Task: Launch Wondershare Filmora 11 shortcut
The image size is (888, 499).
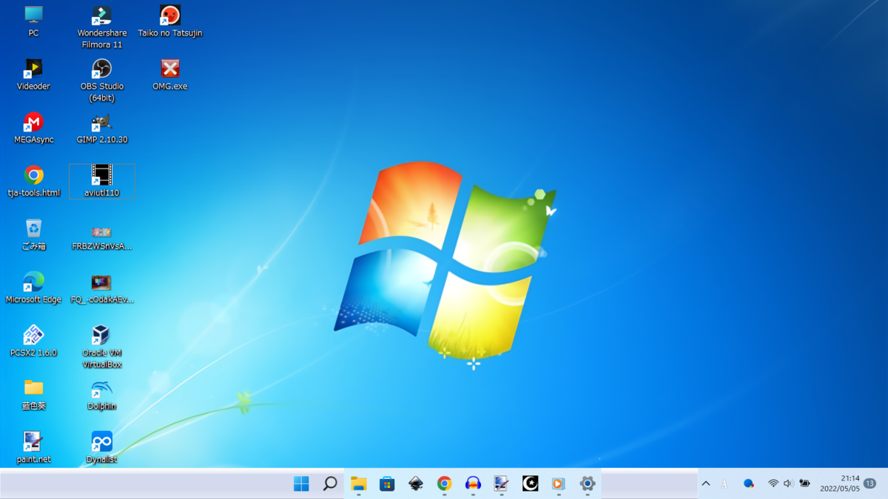Action: (x=101, y=27)
